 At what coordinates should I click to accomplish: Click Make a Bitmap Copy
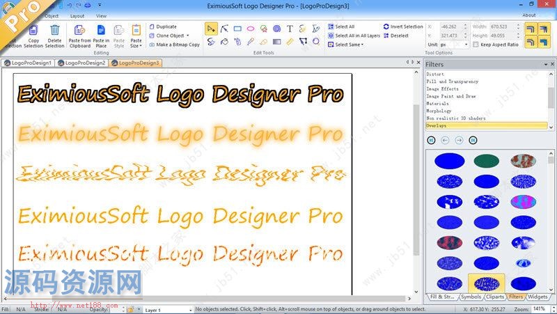click(x=175, y=45)
